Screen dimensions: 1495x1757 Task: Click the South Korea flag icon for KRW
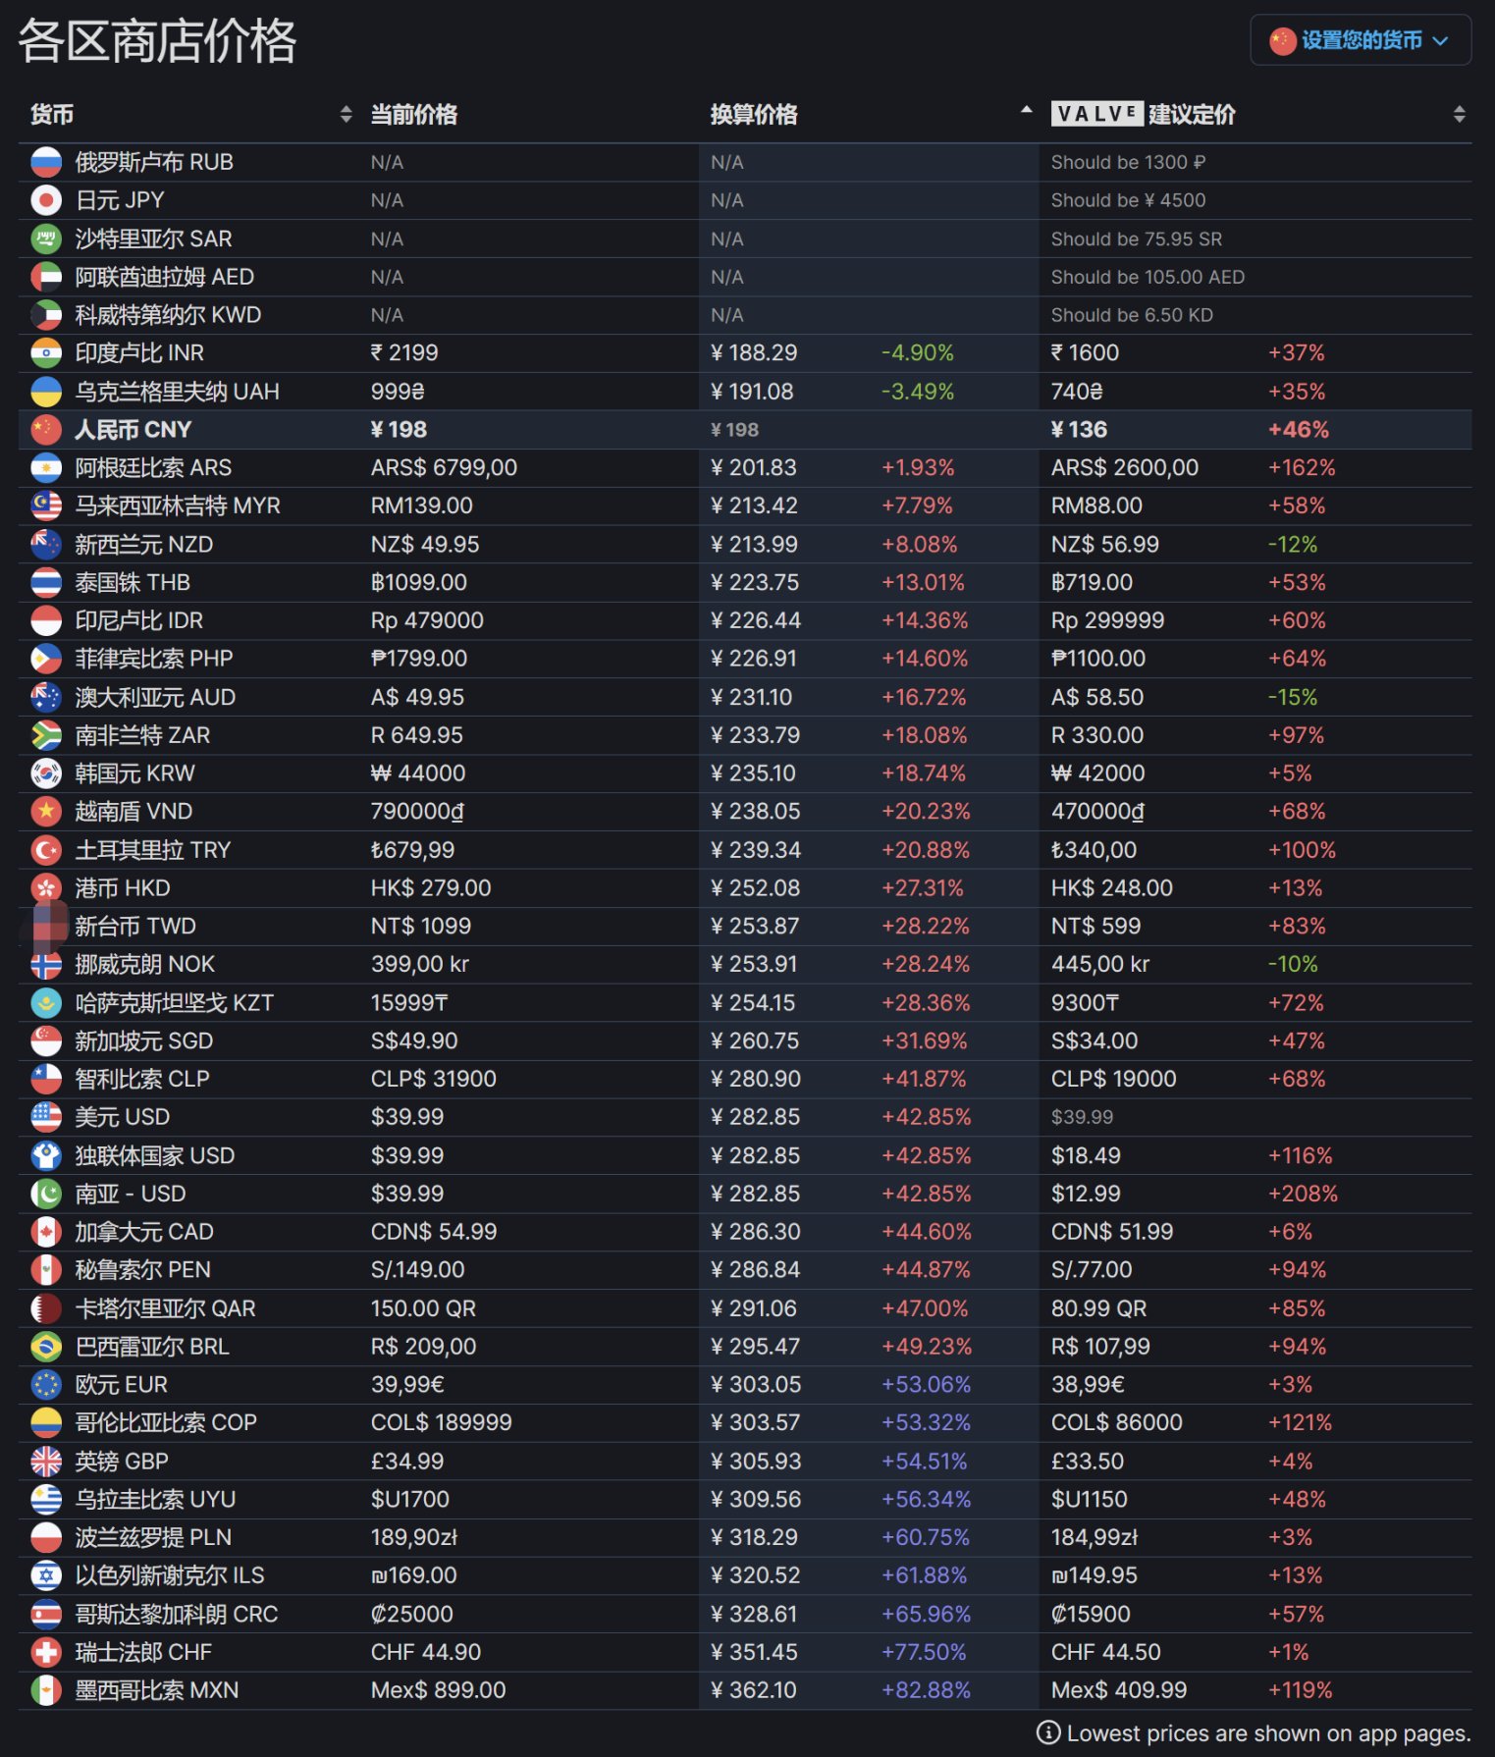pos(46,773)
